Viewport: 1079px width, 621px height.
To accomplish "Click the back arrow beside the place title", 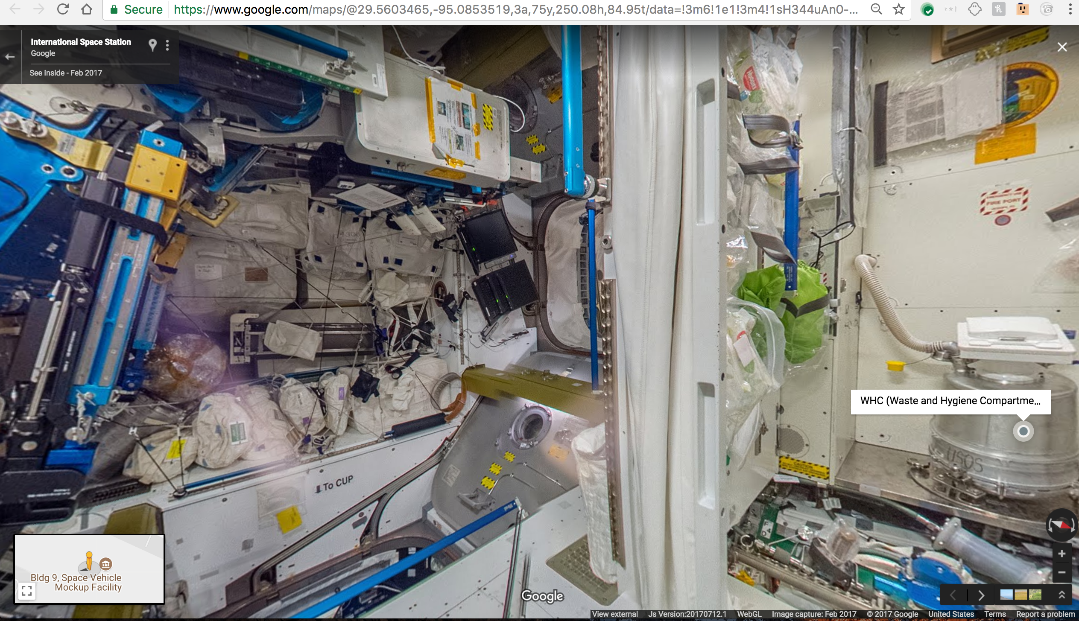I will point(10,57).
